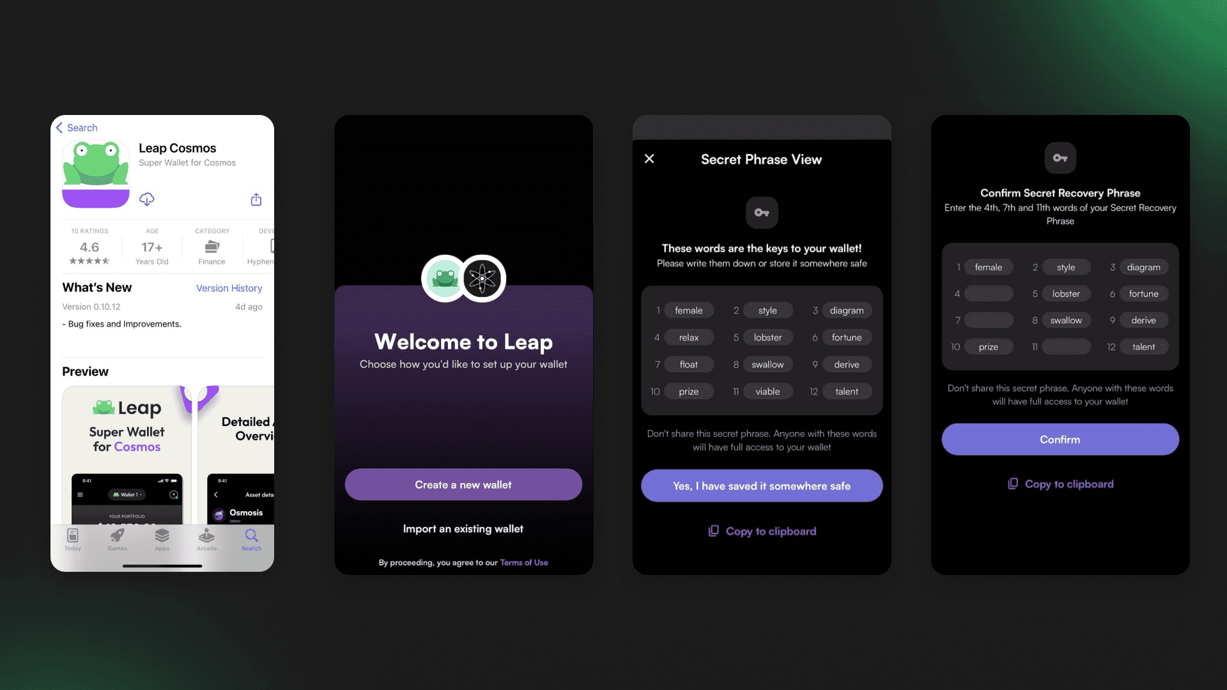Viewport: 1227px width, 690px height.
Task: Select Import an existing wallet option
Action: tap(462, 528)
